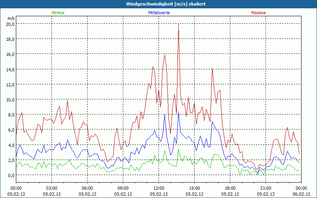Click the y-axis value '10,0'
317x198 pixels.
pos(11,100)
